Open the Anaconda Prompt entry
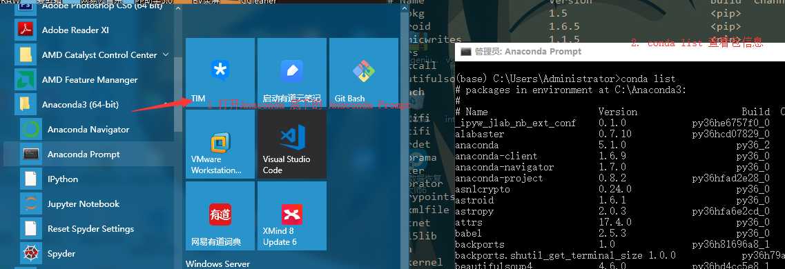This screenshot has height=269, width=785. [84, 155]
